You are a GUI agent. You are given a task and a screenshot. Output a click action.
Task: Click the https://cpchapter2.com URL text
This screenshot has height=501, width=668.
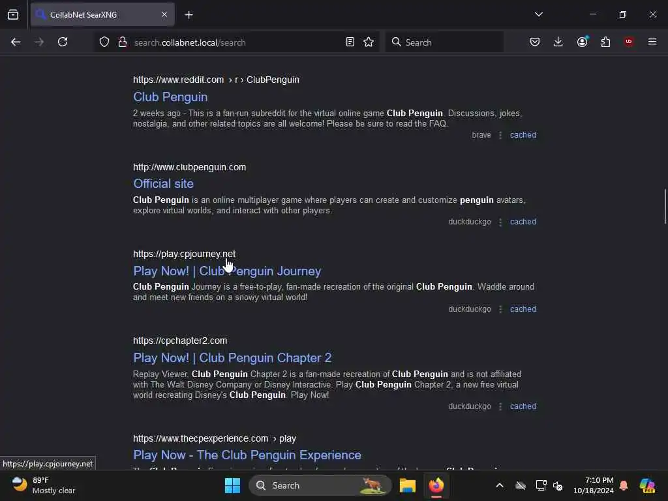point(180,341)
